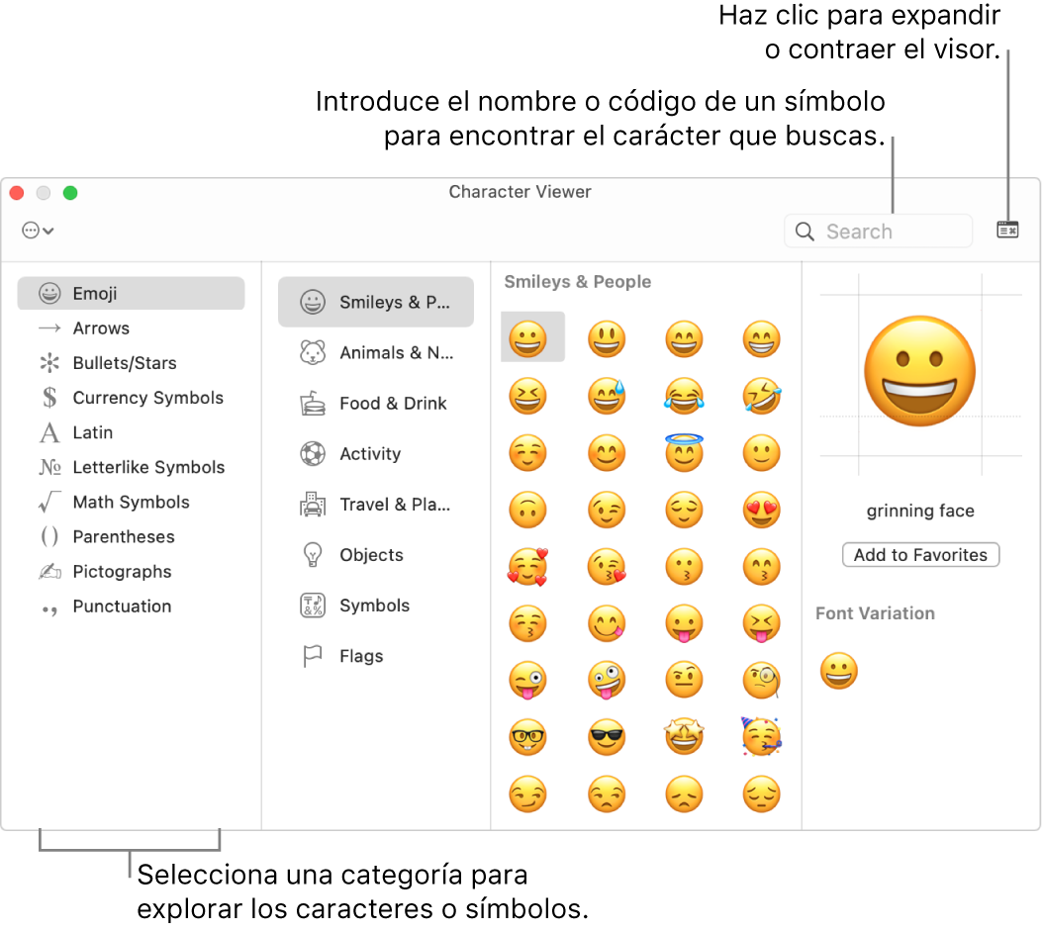This screenshot has height=932, width=1042.
Task: Open the action menu with ellipsis chevron
Action: [38, 231]
